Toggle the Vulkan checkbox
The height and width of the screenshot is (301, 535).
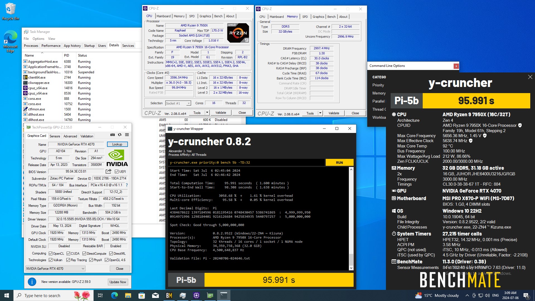[50, 260]
